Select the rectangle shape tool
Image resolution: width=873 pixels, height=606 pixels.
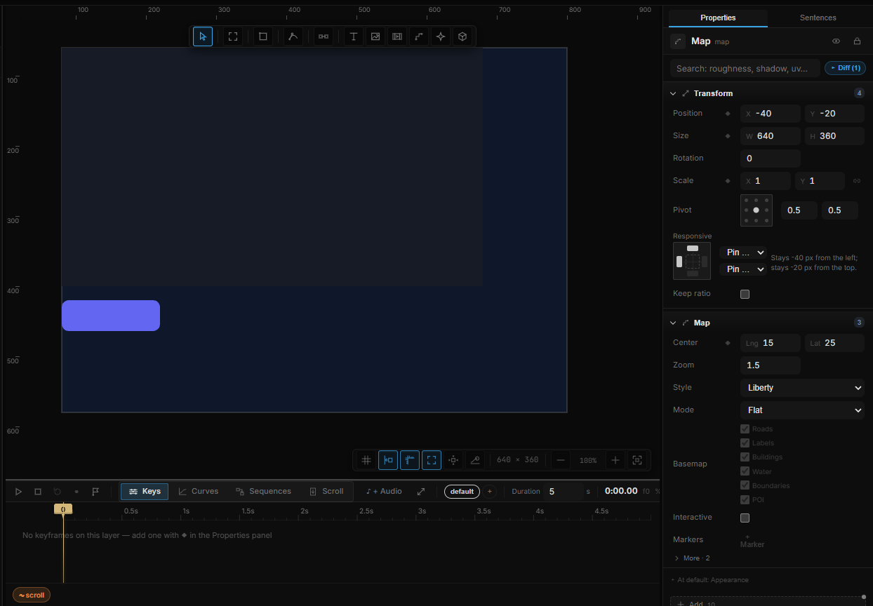[x=263, y=36]
